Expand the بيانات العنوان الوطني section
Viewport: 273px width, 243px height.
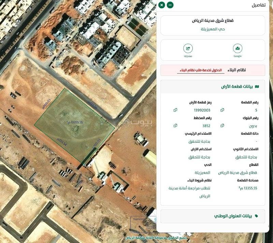(x=213, y=216)
